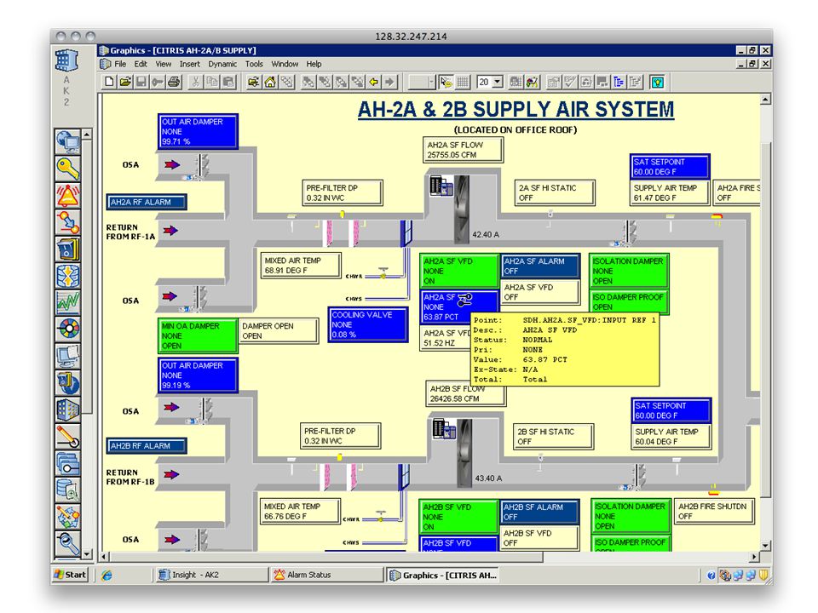This screenshot has width=818, height=613.
Task: Open the alarm bell sidebar icon
Action: click(68, 195)
